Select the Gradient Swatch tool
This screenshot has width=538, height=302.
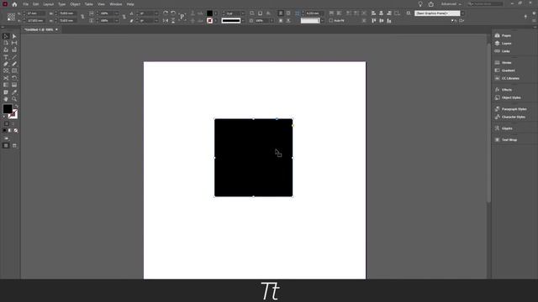point(6,85)
